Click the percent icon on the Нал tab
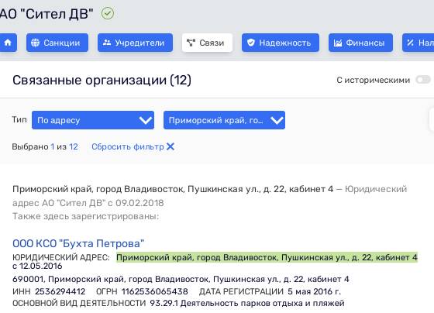 tap(410, 43)
